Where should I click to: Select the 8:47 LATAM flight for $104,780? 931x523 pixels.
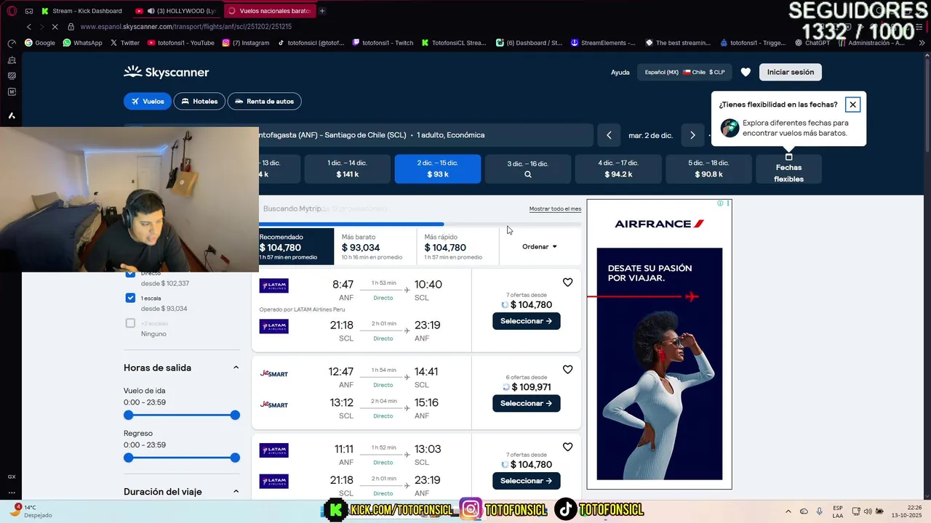(527, 321)
